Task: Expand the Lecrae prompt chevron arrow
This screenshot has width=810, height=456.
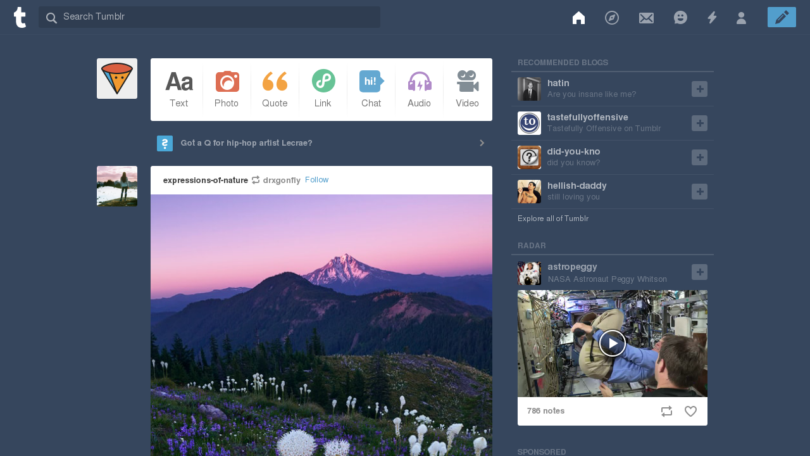Action: tap(482, 143)
